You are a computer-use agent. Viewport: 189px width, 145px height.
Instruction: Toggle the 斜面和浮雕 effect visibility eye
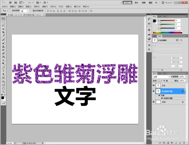click(x=162, y=98)
